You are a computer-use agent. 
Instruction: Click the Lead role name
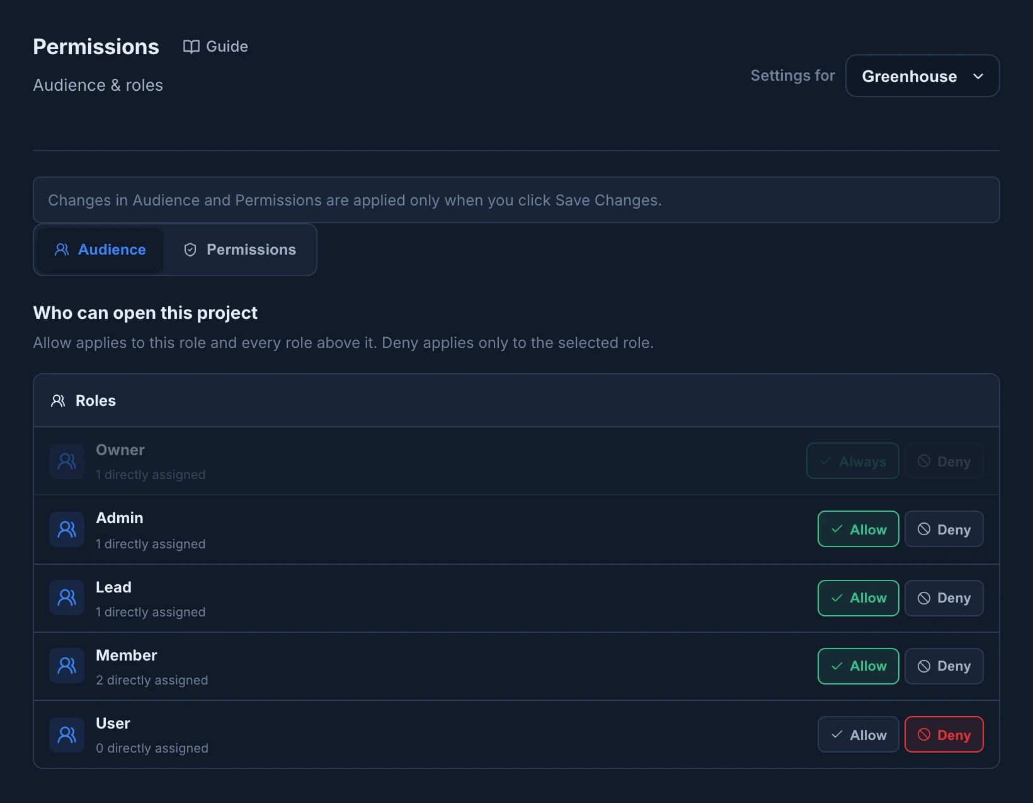pos(113,587)
